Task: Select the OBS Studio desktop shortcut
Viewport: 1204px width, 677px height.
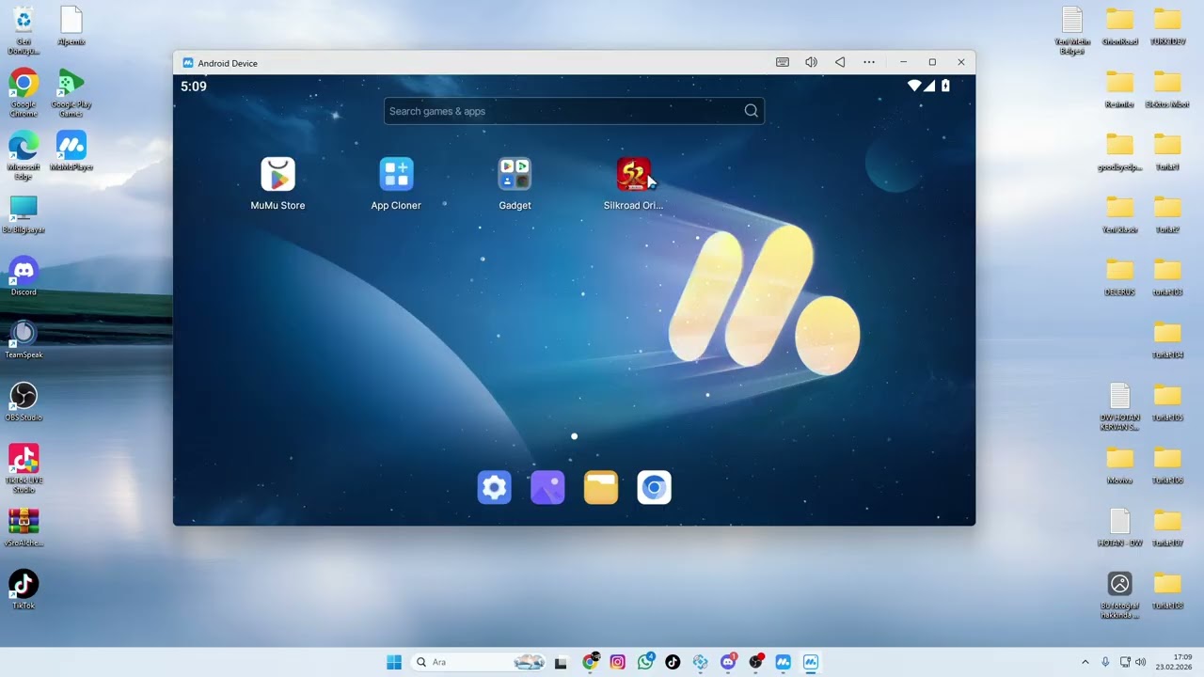Action: point(24,401)
